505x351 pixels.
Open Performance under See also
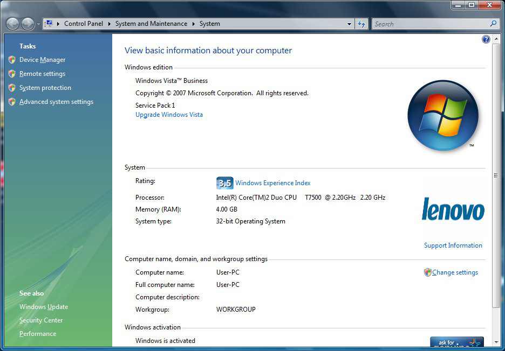[x=38, y=334]
